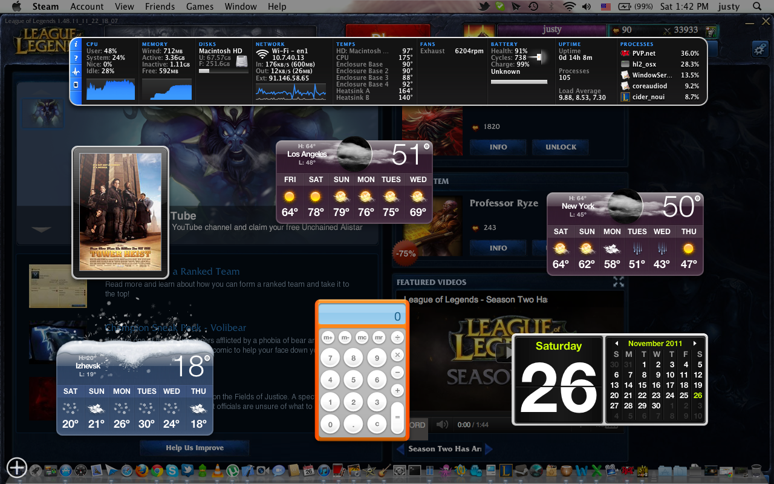Open Steam icon in the Dock
This screenshot has height=484, width=774.
[x=521, y=470]
